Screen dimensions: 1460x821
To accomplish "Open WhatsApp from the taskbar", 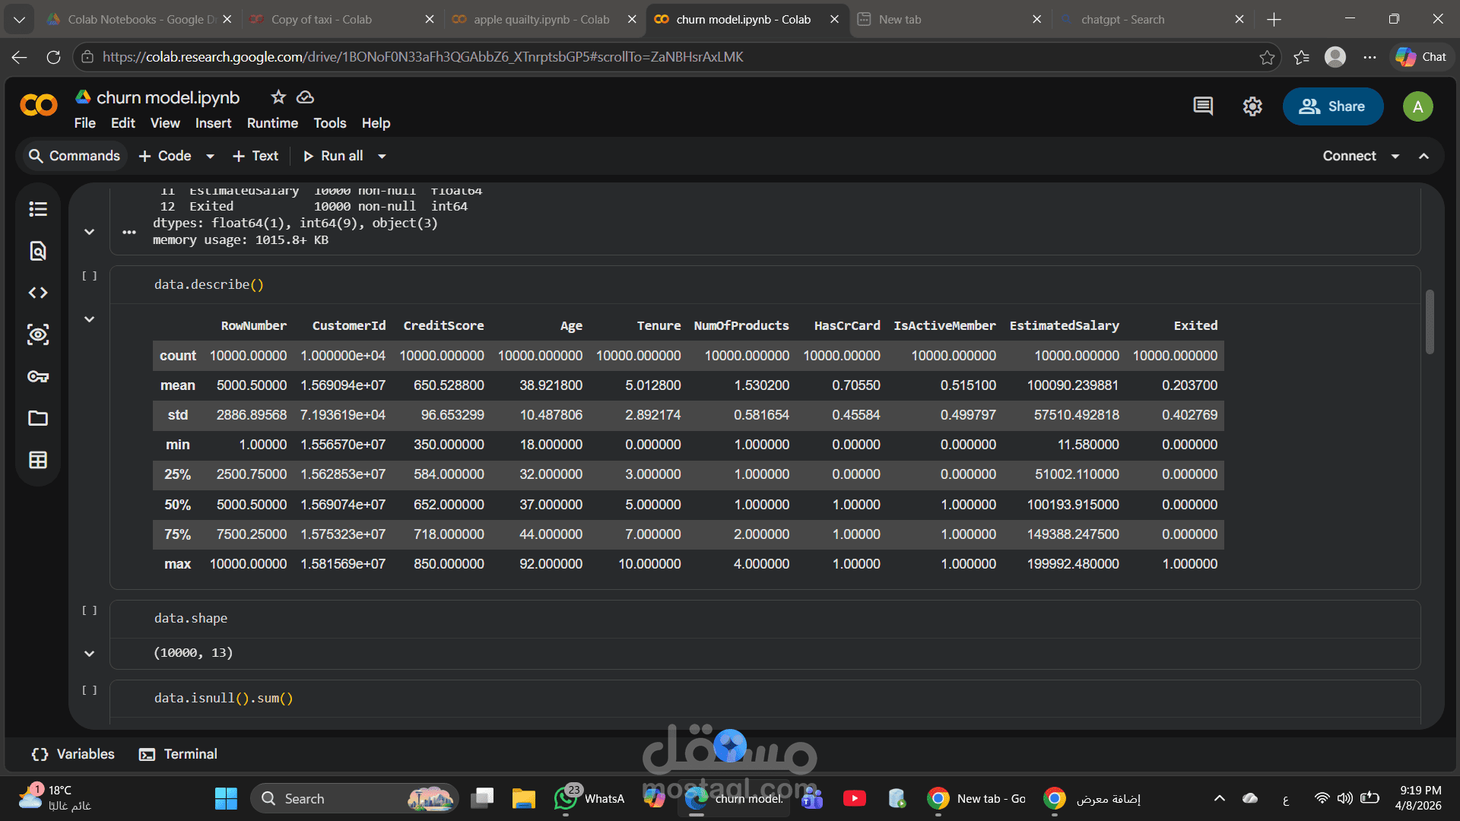I will pos(589,798).
